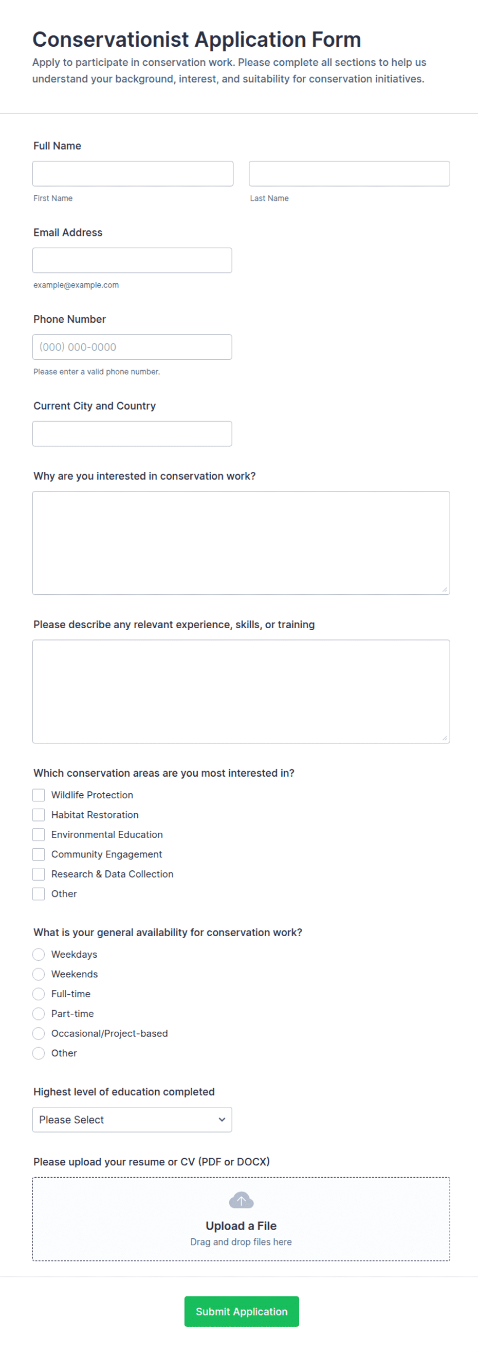The width and height of the screenshot is (478, 1352).
Task: Select the Weekdays availability radio
Action: coord(39,954)
